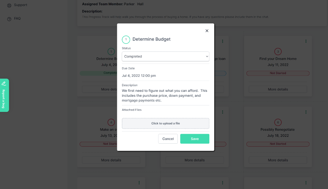Open Support in the sidebar
The height and width of the screenshot is (189, 328).
(x=20, y=5)
